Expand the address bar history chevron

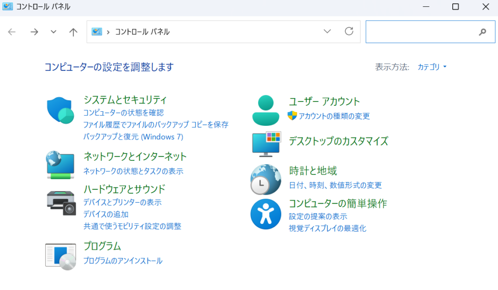tap(327, 32)
